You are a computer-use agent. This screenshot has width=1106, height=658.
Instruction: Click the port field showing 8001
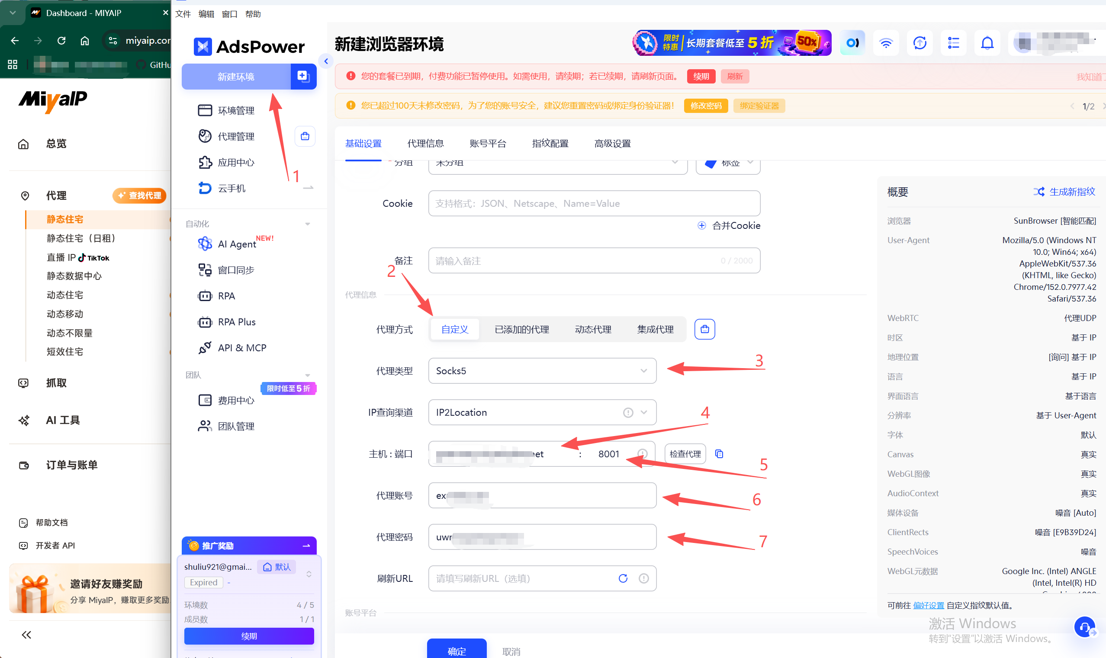pos(608,454)
